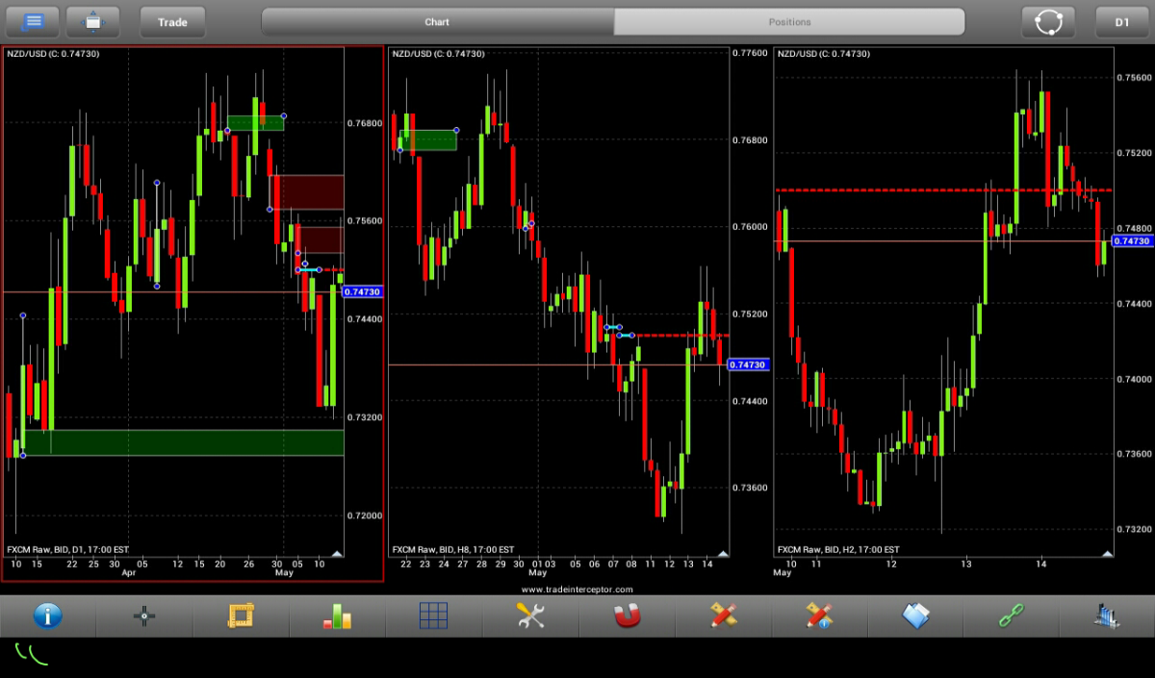Toggle the blue grid icon
1155x678 pixels.
point(433,615)
